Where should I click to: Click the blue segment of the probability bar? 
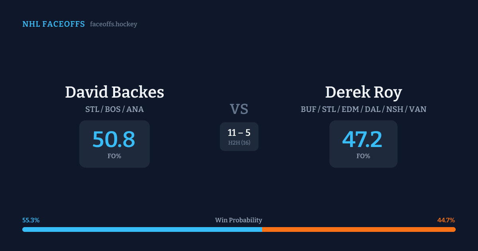coord(142,229)
